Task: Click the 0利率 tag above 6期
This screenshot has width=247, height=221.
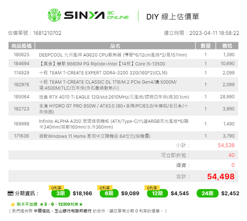Action: click(x=105, y=188)
